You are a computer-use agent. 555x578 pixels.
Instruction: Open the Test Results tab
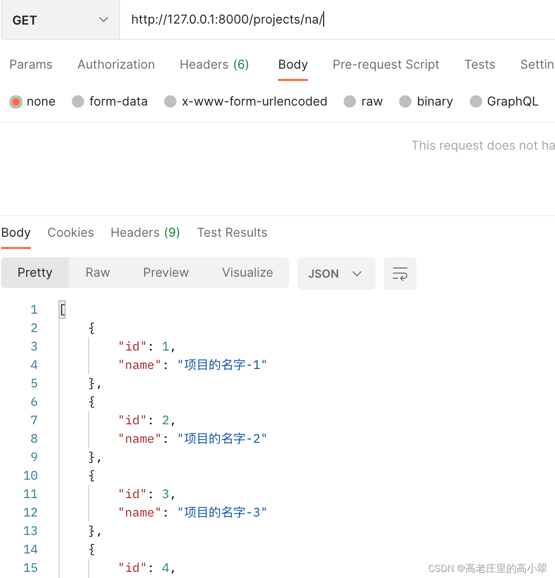pyautogui.click(x=232, y=233)
